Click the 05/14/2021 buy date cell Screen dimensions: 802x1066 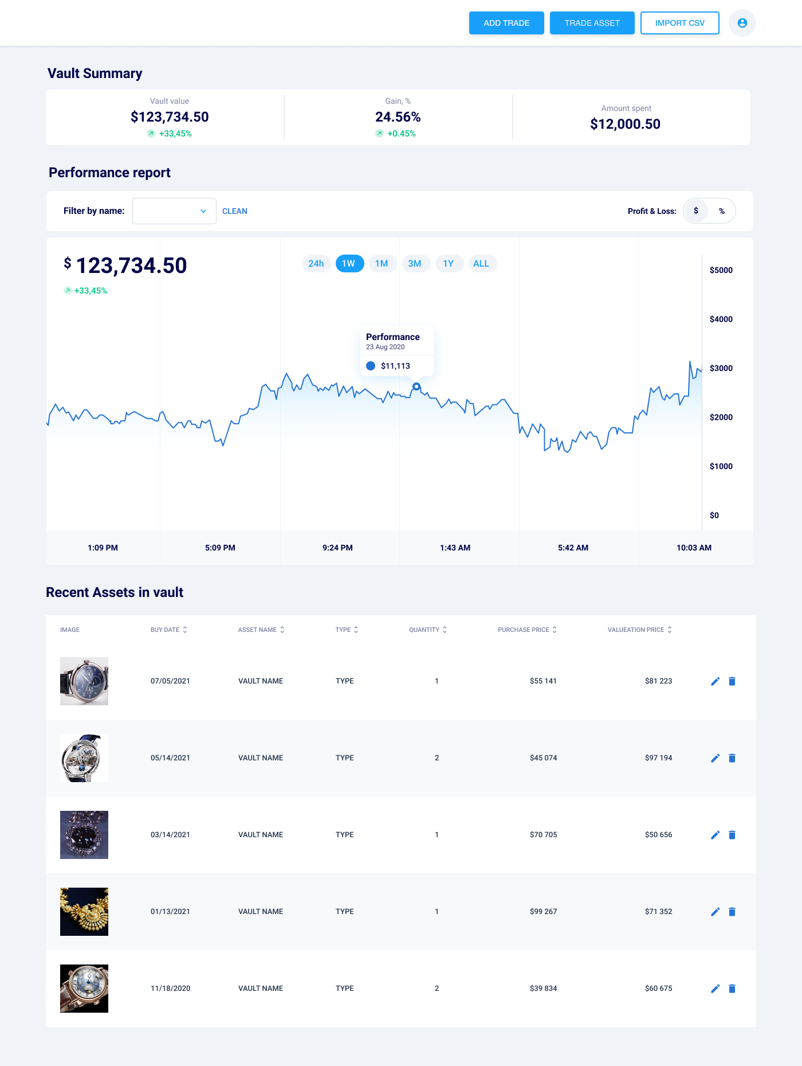pos(170,758)
